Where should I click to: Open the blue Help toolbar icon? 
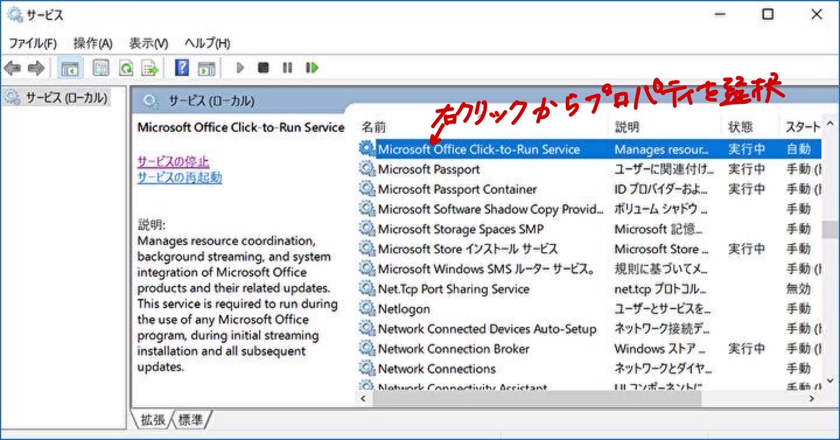(182, 68)
